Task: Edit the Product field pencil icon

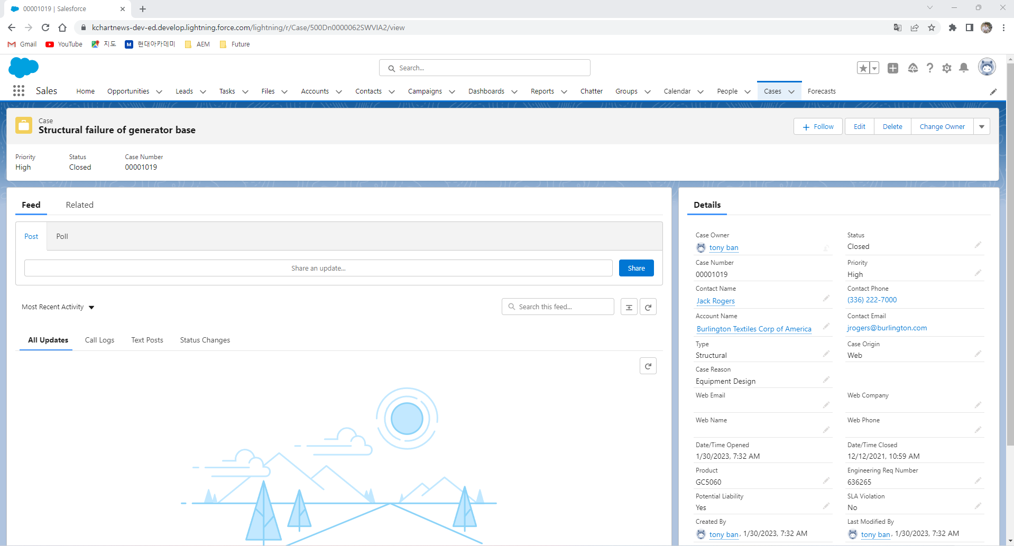Action: tap(826, 480)
